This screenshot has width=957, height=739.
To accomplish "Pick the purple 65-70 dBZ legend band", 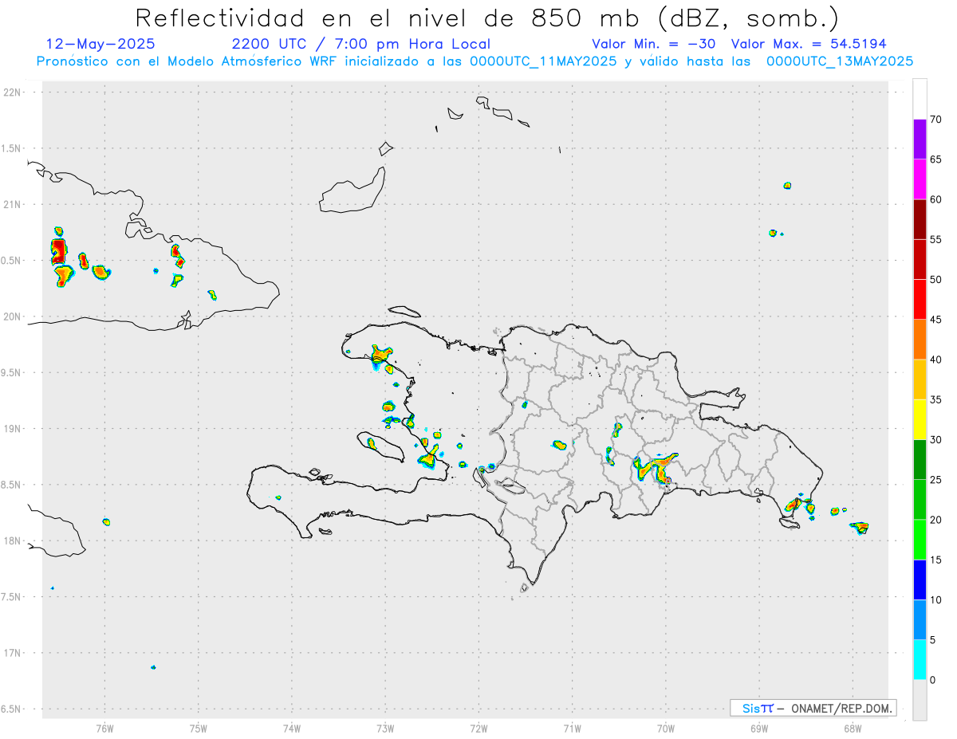I will click(x=920, y=140).
